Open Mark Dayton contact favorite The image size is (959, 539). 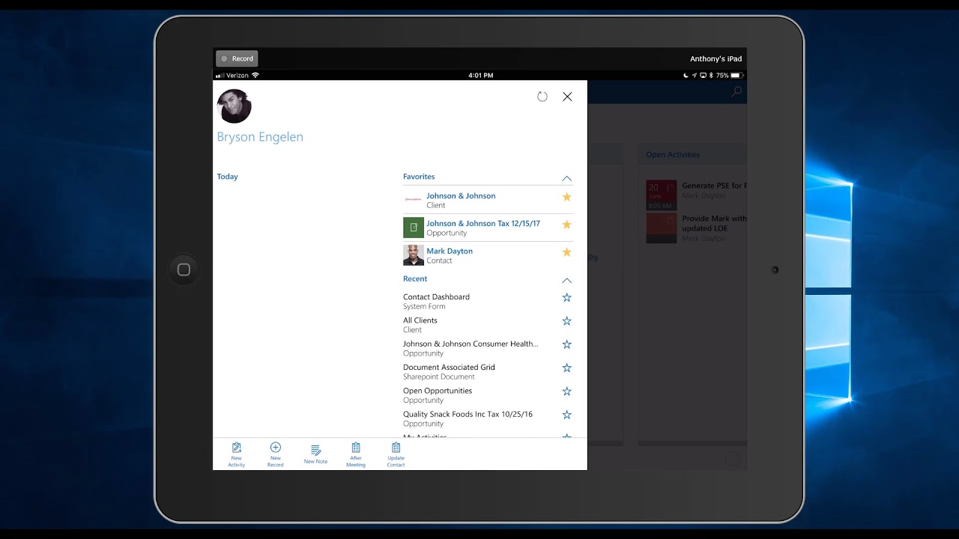click(x=488, y=255)
